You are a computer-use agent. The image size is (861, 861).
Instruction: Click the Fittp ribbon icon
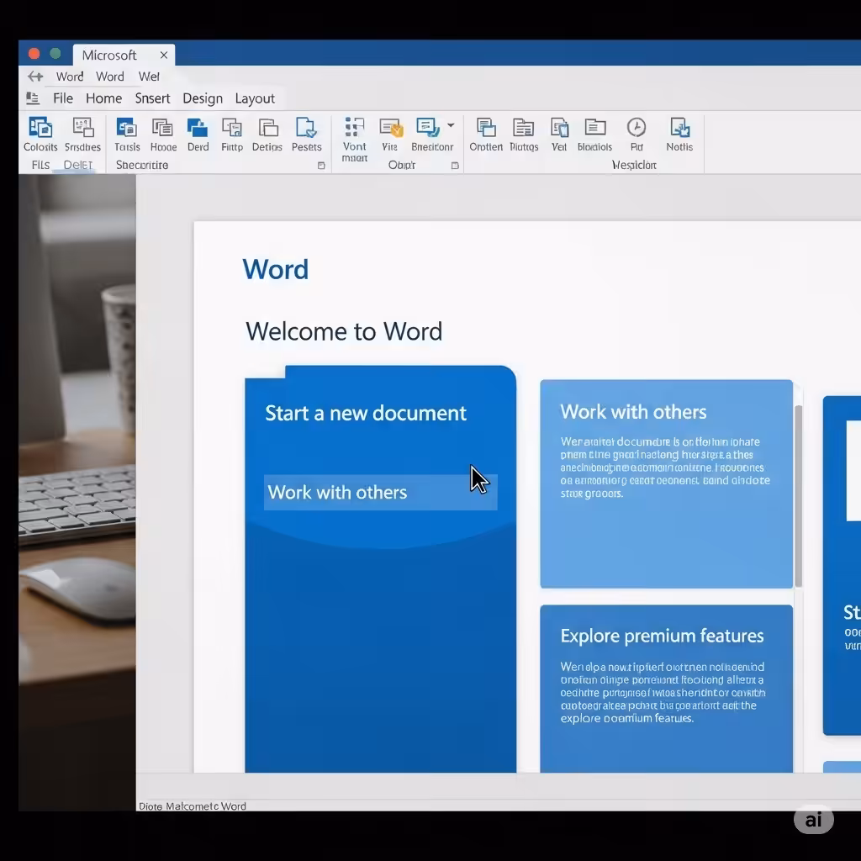(232, 128)
